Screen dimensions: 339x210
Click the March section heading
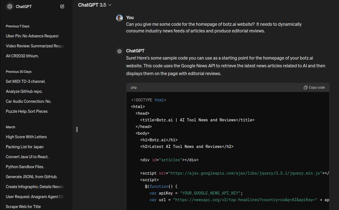click(x=11, y=127)
